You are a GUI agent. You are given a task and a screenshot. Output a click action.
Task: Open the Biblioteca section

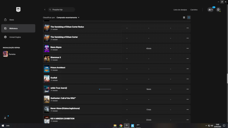point(18,28)
